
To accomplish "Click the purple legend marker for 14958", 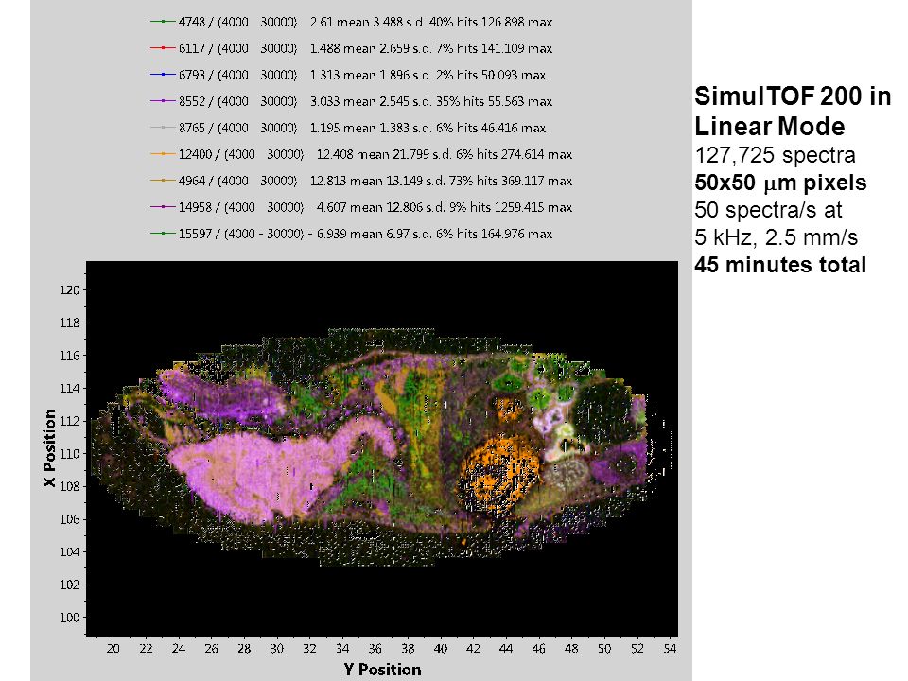I will 163,207.
